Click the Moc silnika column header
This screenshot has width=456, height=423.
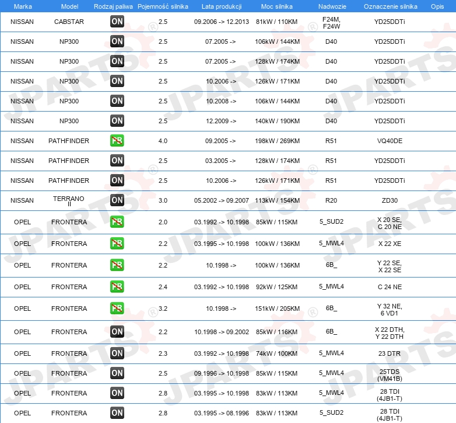(x=277, y=6)
